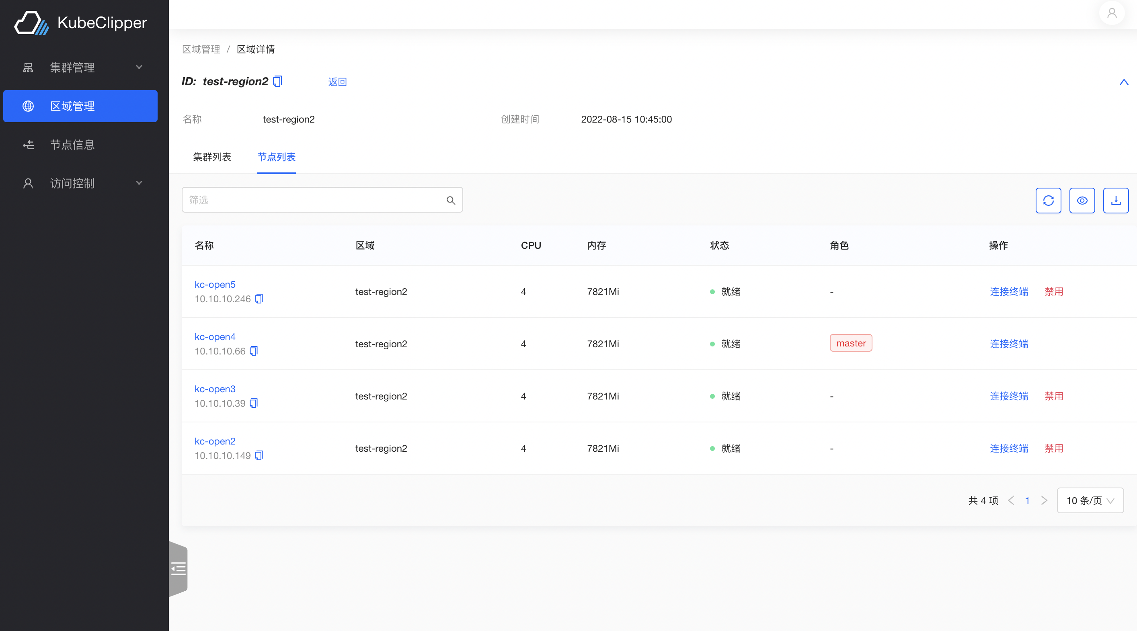1137x631 pixels.
Task: Click 返回 to go back
Action: click(x=337, y=82)
